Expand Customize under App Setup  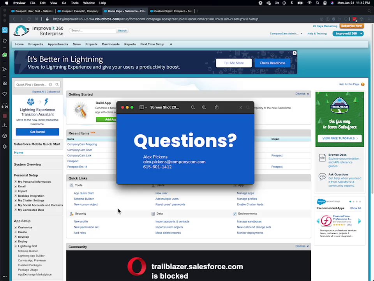pos(16,228)
